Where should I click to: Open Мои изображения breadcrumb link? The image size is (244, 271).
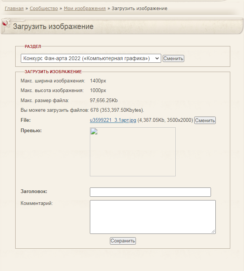85,8
